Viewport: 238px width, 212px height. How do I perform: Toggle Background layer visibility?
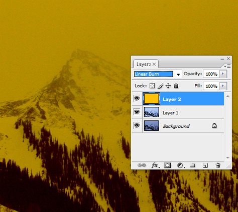(x=137, y=125)
